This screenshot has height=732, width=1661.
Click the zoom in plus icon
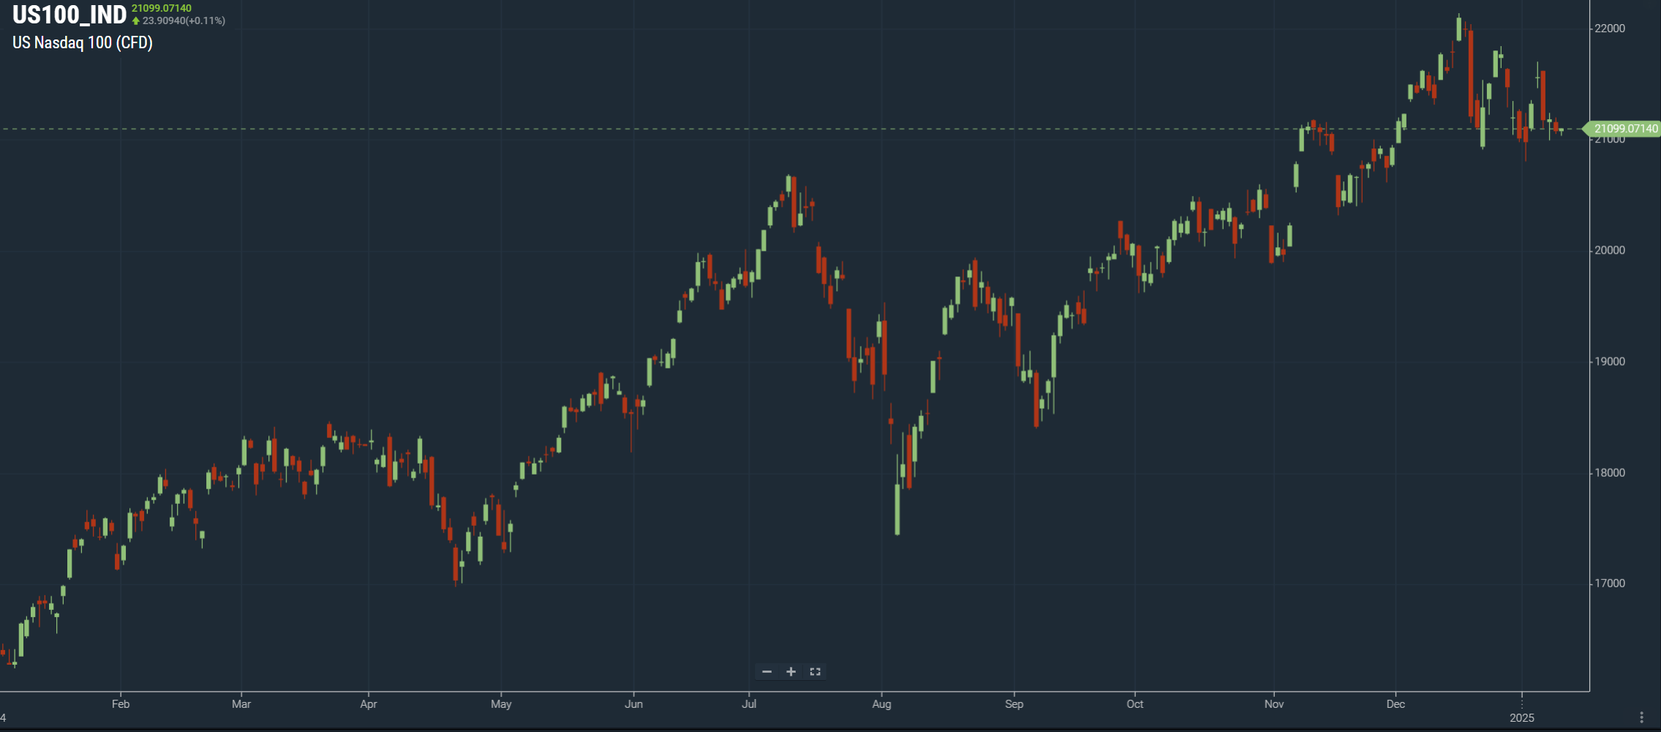[x=791, y=671]
